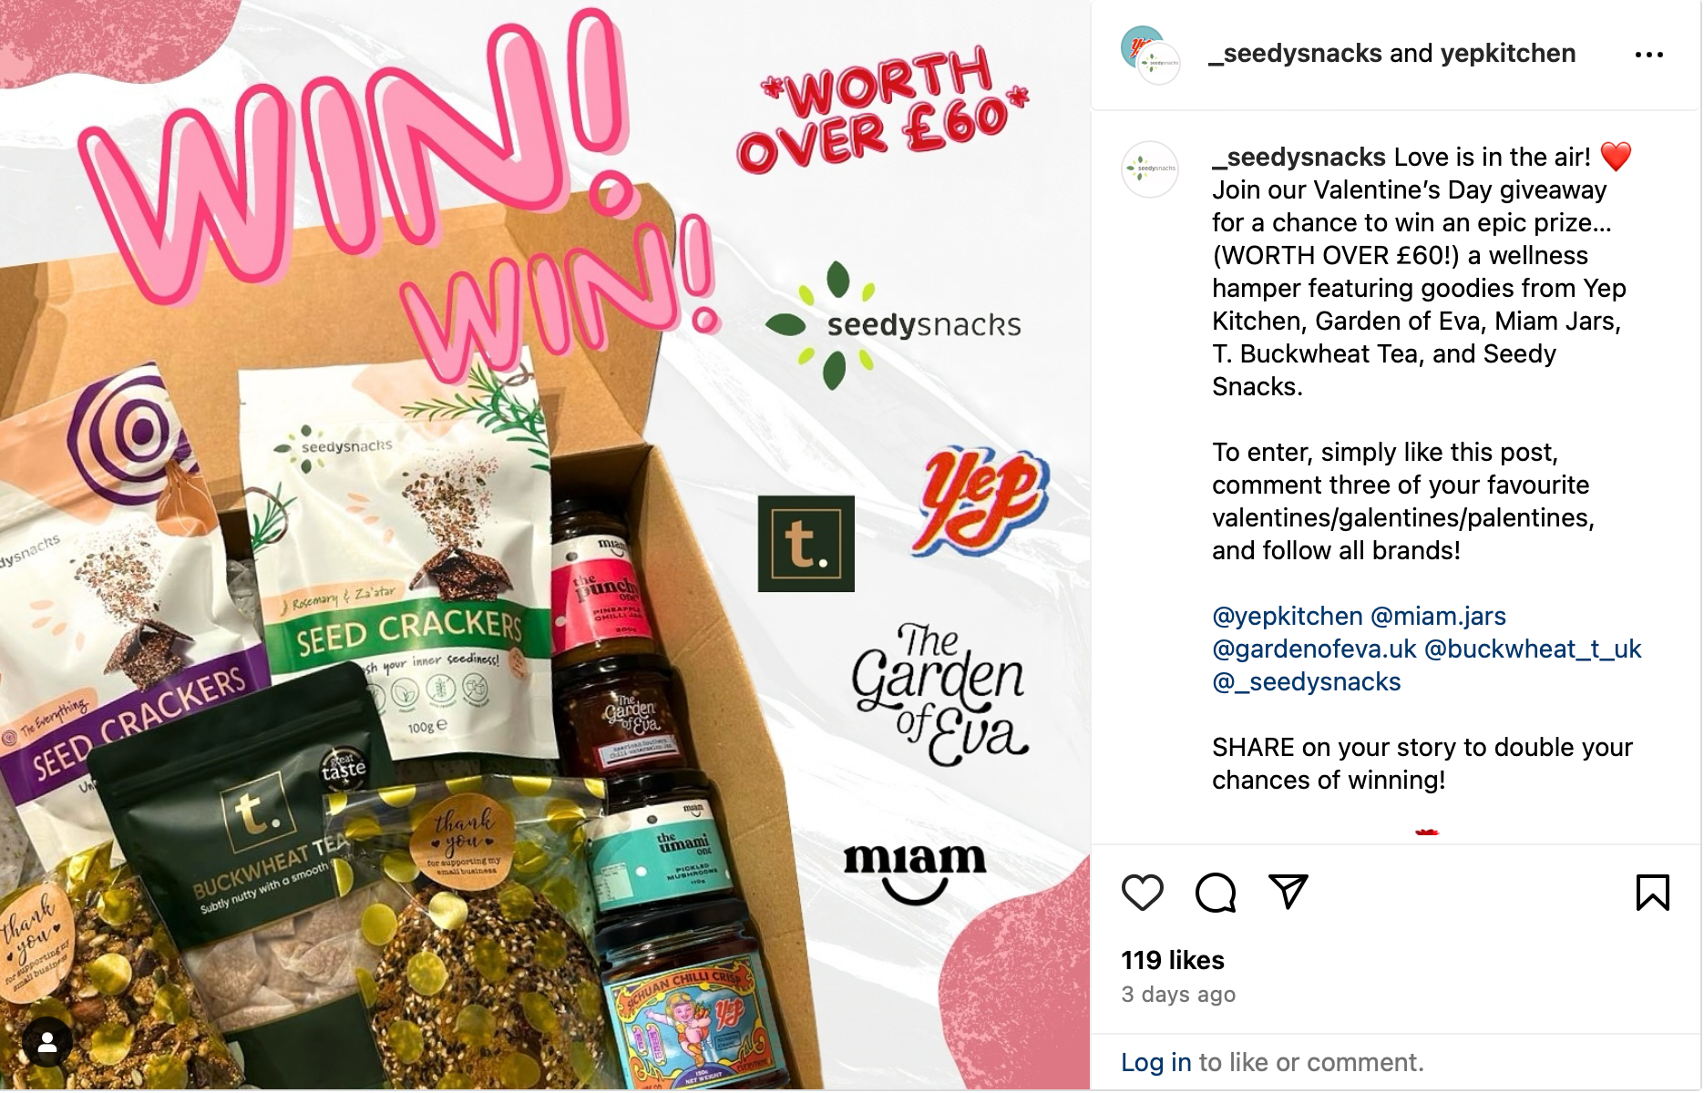Viewport: 1704px width, 1093px height.
Task: Follow the @_seedysnacks mention link
Action: coord(1306,682)
